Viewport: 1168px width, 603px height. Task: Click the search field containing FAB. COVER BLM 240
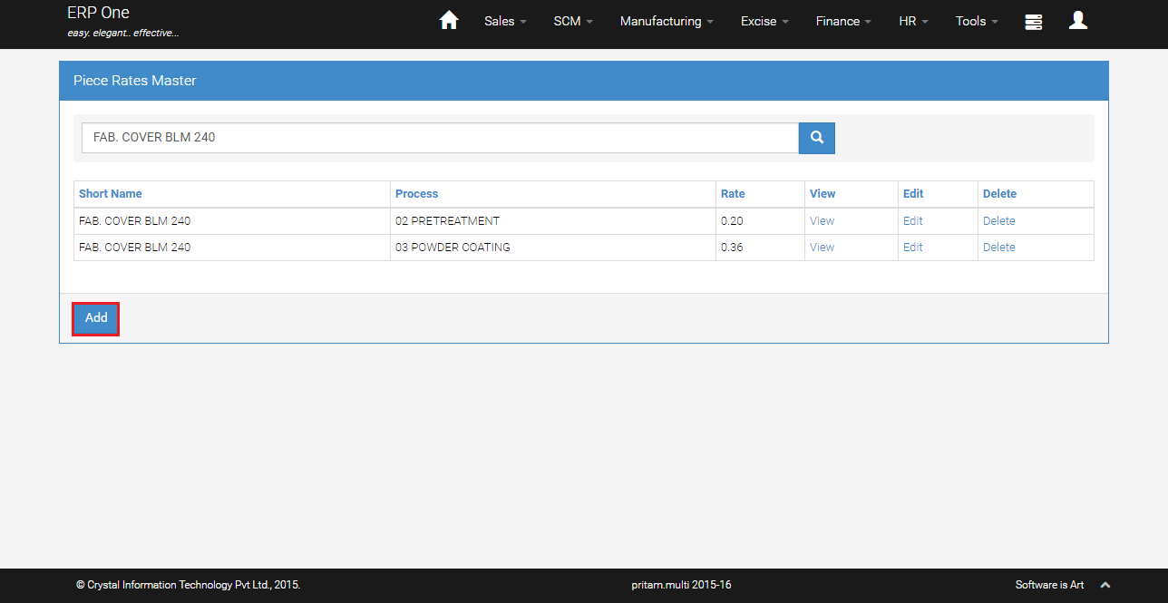[440, 138]
